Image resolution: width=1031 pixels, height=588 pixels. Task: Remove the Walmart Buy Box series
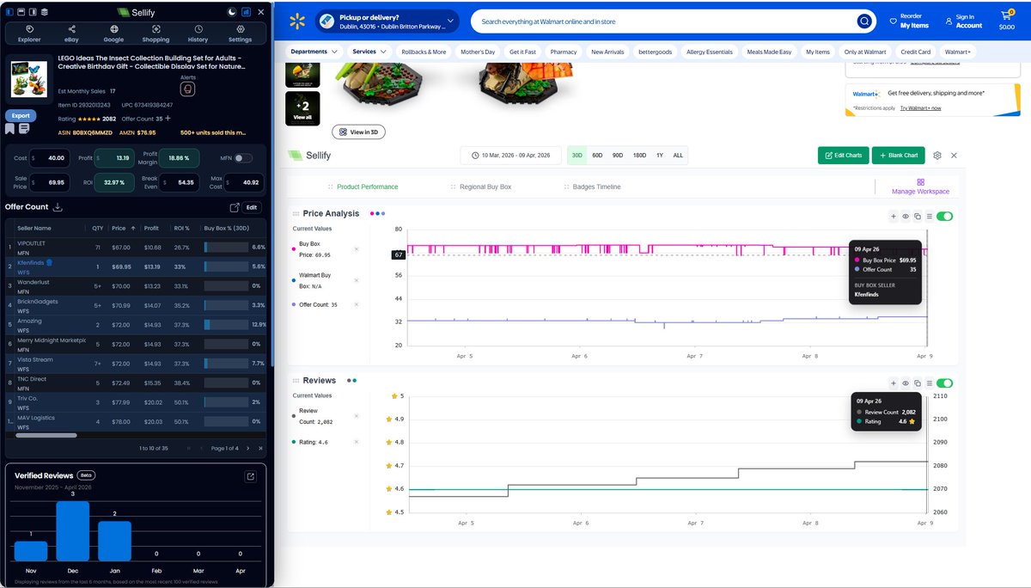coord(357,280)
